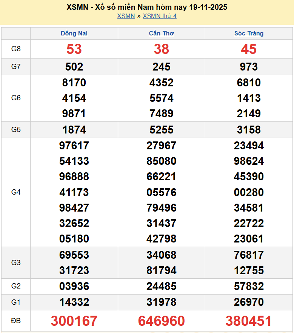This screenshot has width=294, height=333.
Task: Click the G4 row label
Action: pos(16,192)
